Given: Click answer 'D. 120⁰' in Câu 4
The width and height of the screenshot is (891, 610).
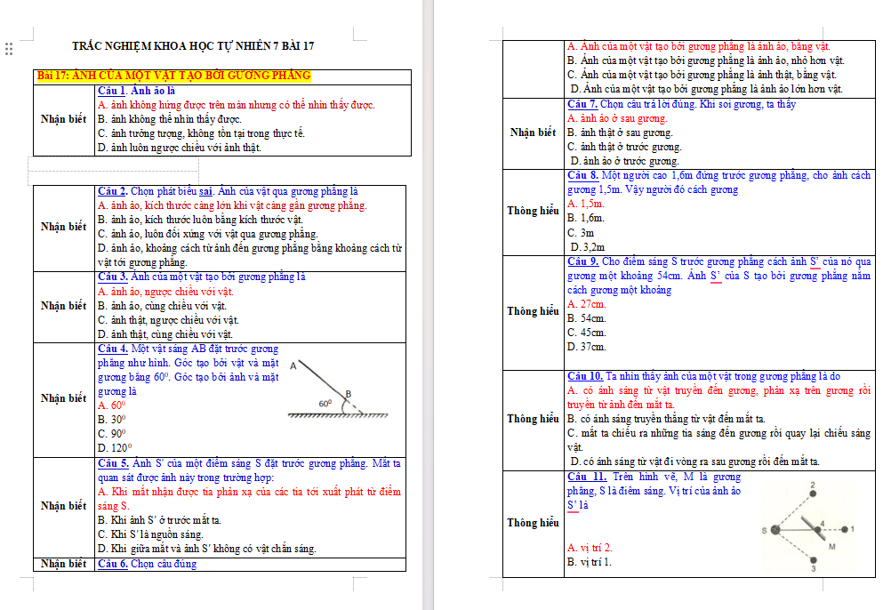Looking at the screenshot, I should click(115, 448).
